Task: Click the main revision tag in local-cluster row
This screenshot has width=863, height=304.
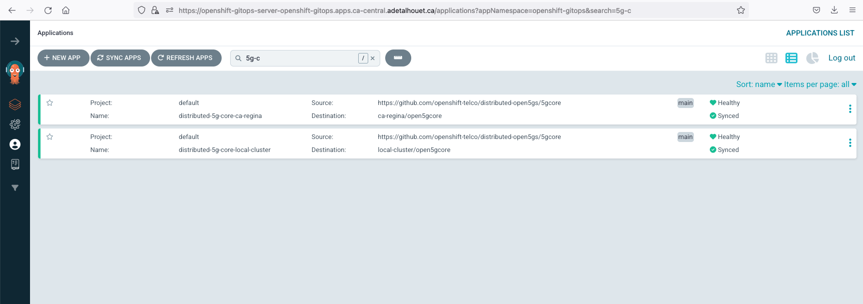Action: [685, 136]
